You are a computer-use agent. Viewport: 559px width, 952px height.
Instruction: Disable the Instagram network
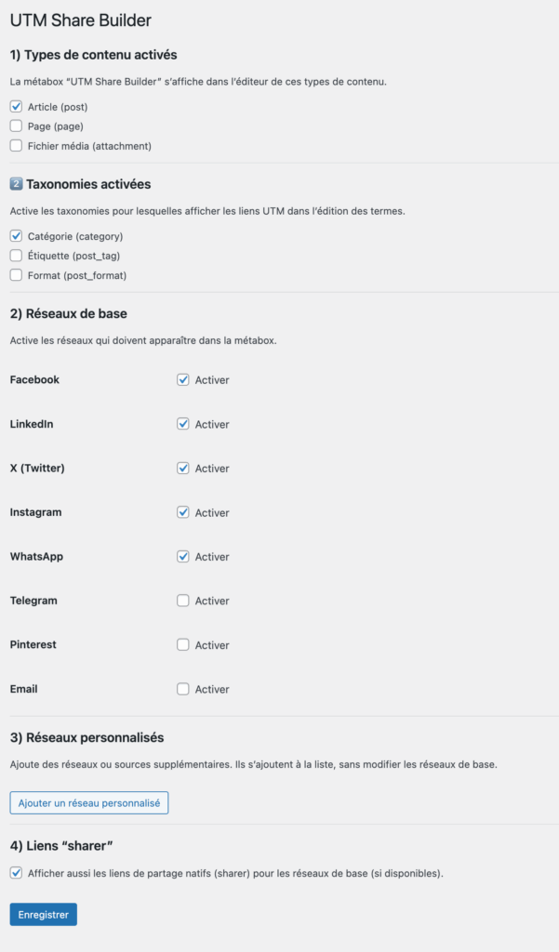(182, 512)
